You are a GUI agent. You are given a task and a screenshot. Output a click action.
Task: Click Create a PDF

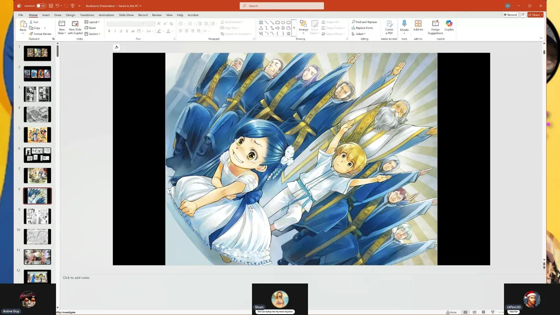(389, 27)
